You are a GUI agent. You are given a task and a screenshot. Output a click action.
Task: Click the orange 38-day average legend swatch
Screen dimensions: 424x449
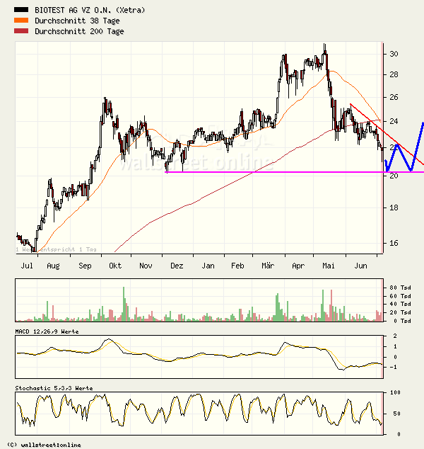coord(23,21)
